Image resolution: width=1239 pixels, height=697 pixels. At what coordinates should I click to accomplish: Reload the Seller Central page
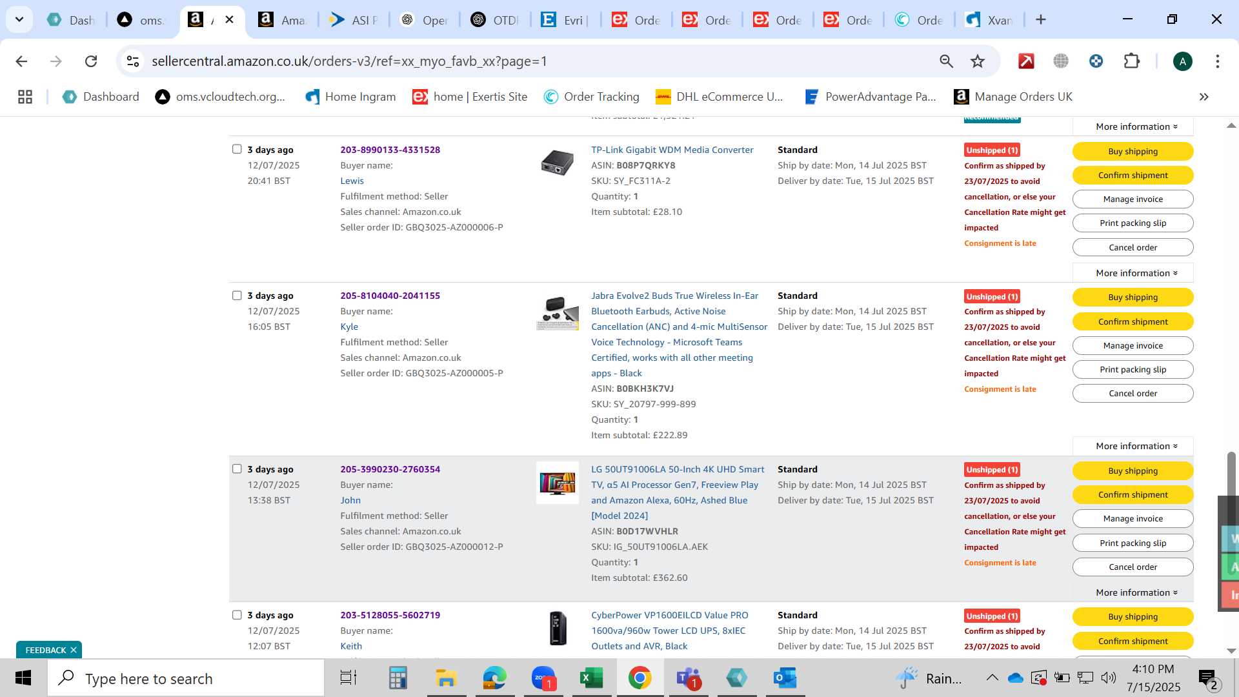91,61
